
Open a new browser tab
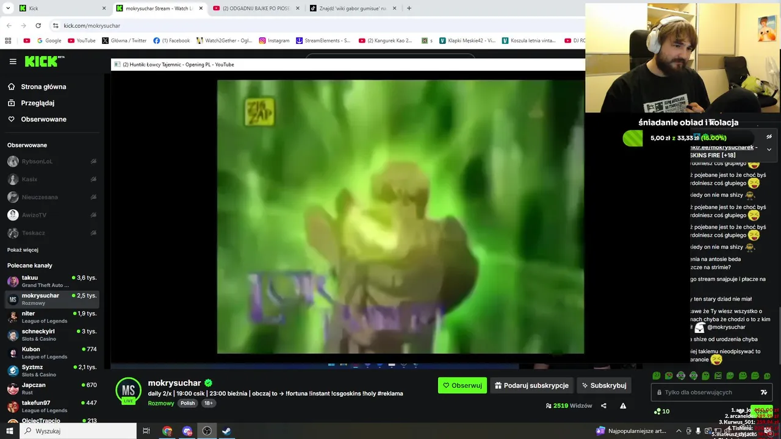pyautogui.click(x=409, y=9)
